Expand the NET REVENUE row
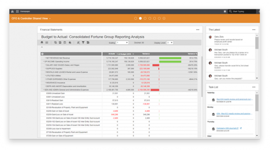Image resolution: width=270 pixels, height=150 pixels. 45,58
